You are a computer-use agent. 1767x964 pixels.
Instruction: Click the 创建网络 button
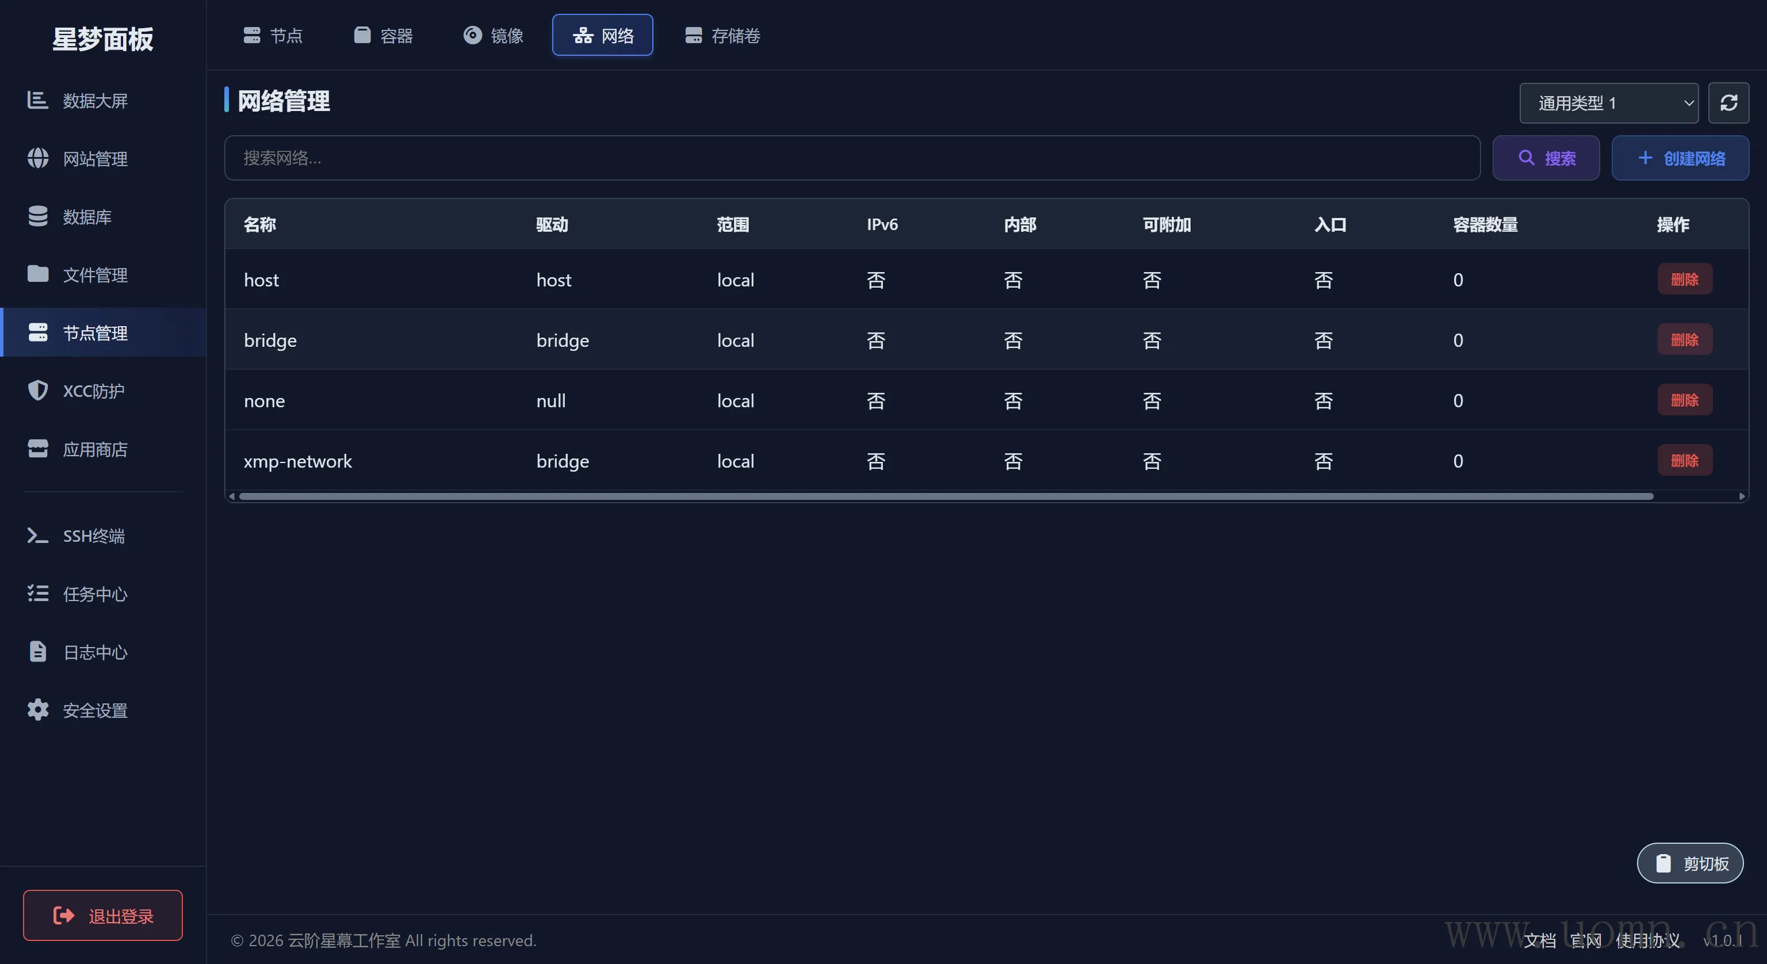pos(1680,159)
